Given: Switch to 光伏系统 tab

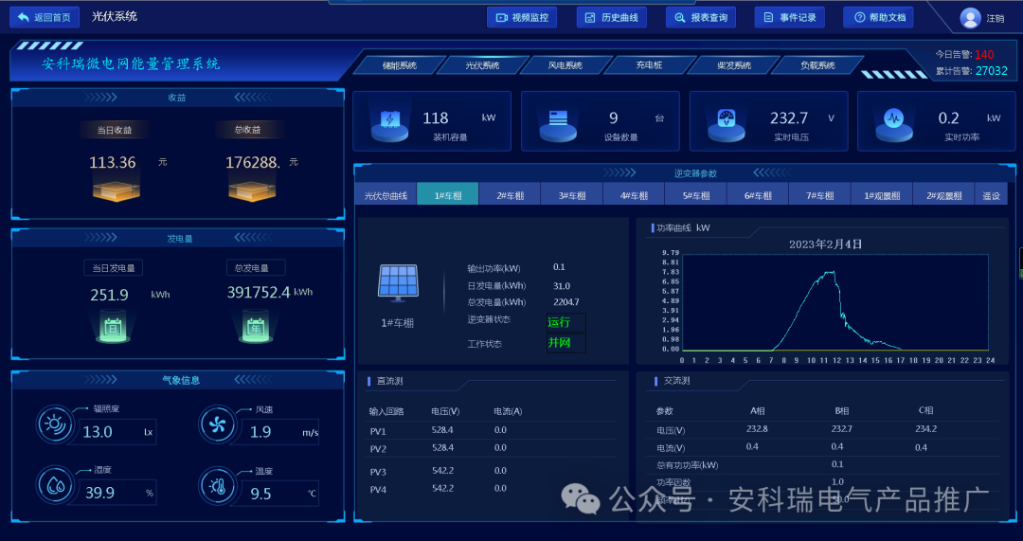Looking at the screenshot, I should click(x=482, y=65).
